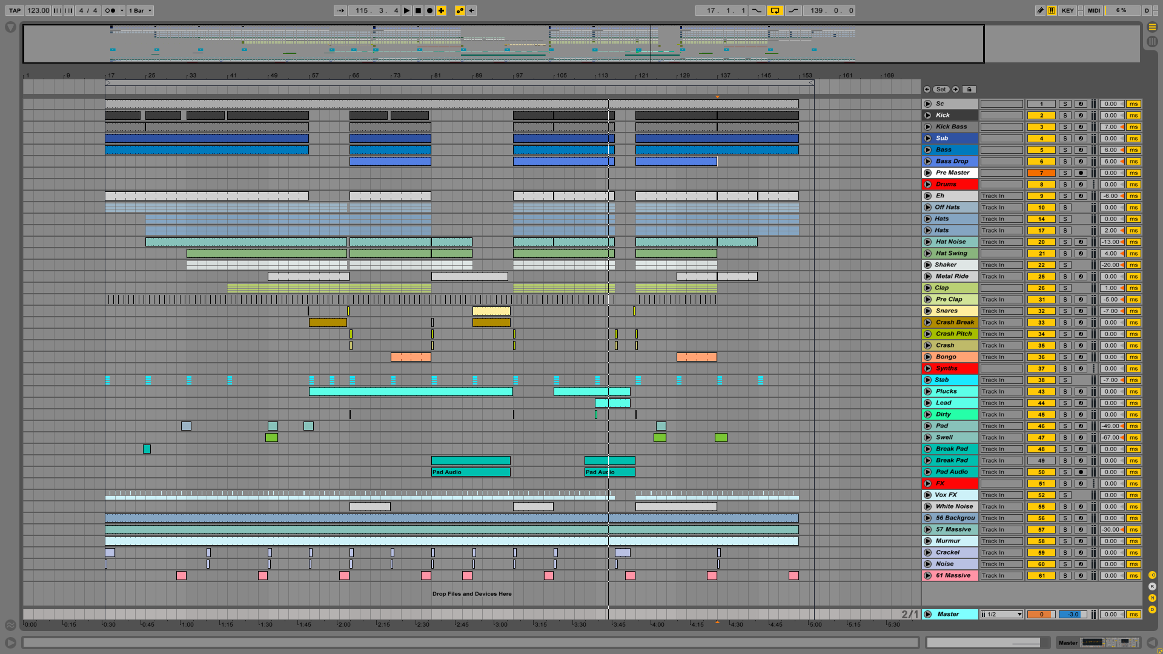Unfold the FX group track
The width and height of the screenshot is (1163, 654).
[927, 483]
